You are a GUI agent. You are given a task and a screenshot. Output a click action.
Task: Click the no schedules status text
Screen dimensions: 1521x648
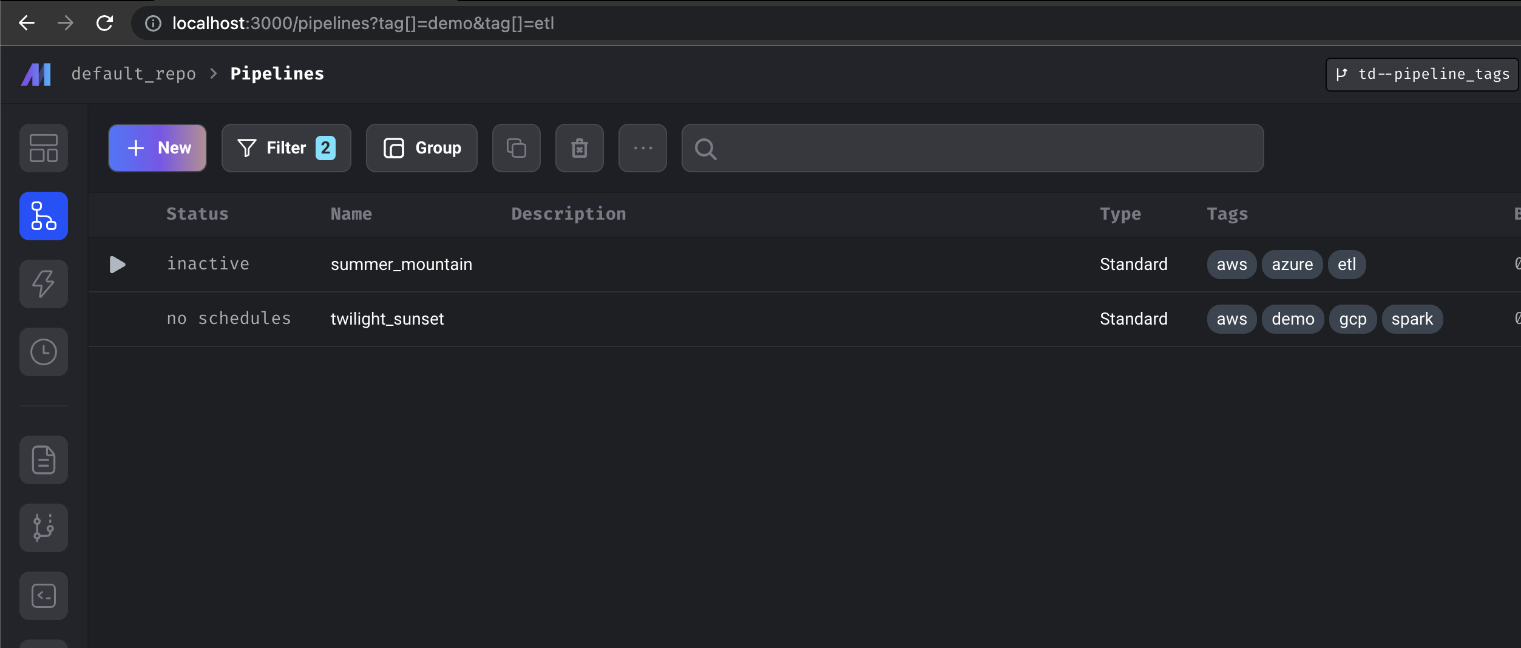click(x=229, y=319)
